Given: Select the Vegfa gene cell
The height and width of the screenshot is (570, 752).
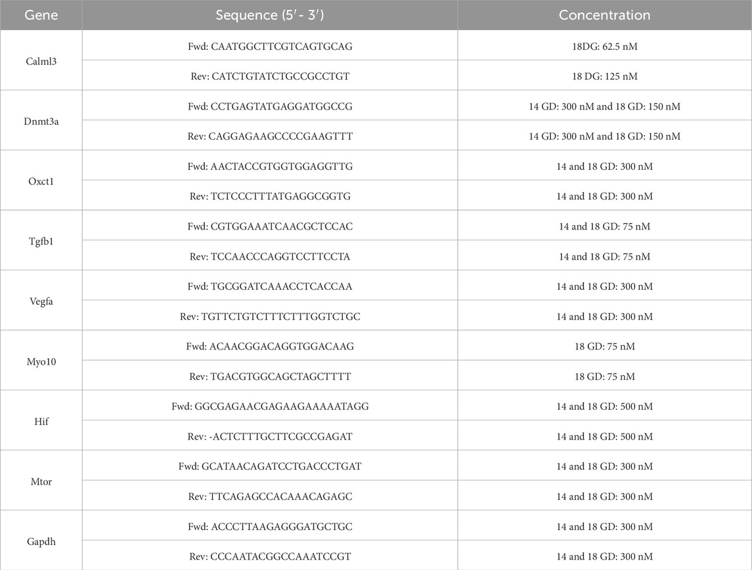Looking at the screenshot, I should tap(41, 301).
